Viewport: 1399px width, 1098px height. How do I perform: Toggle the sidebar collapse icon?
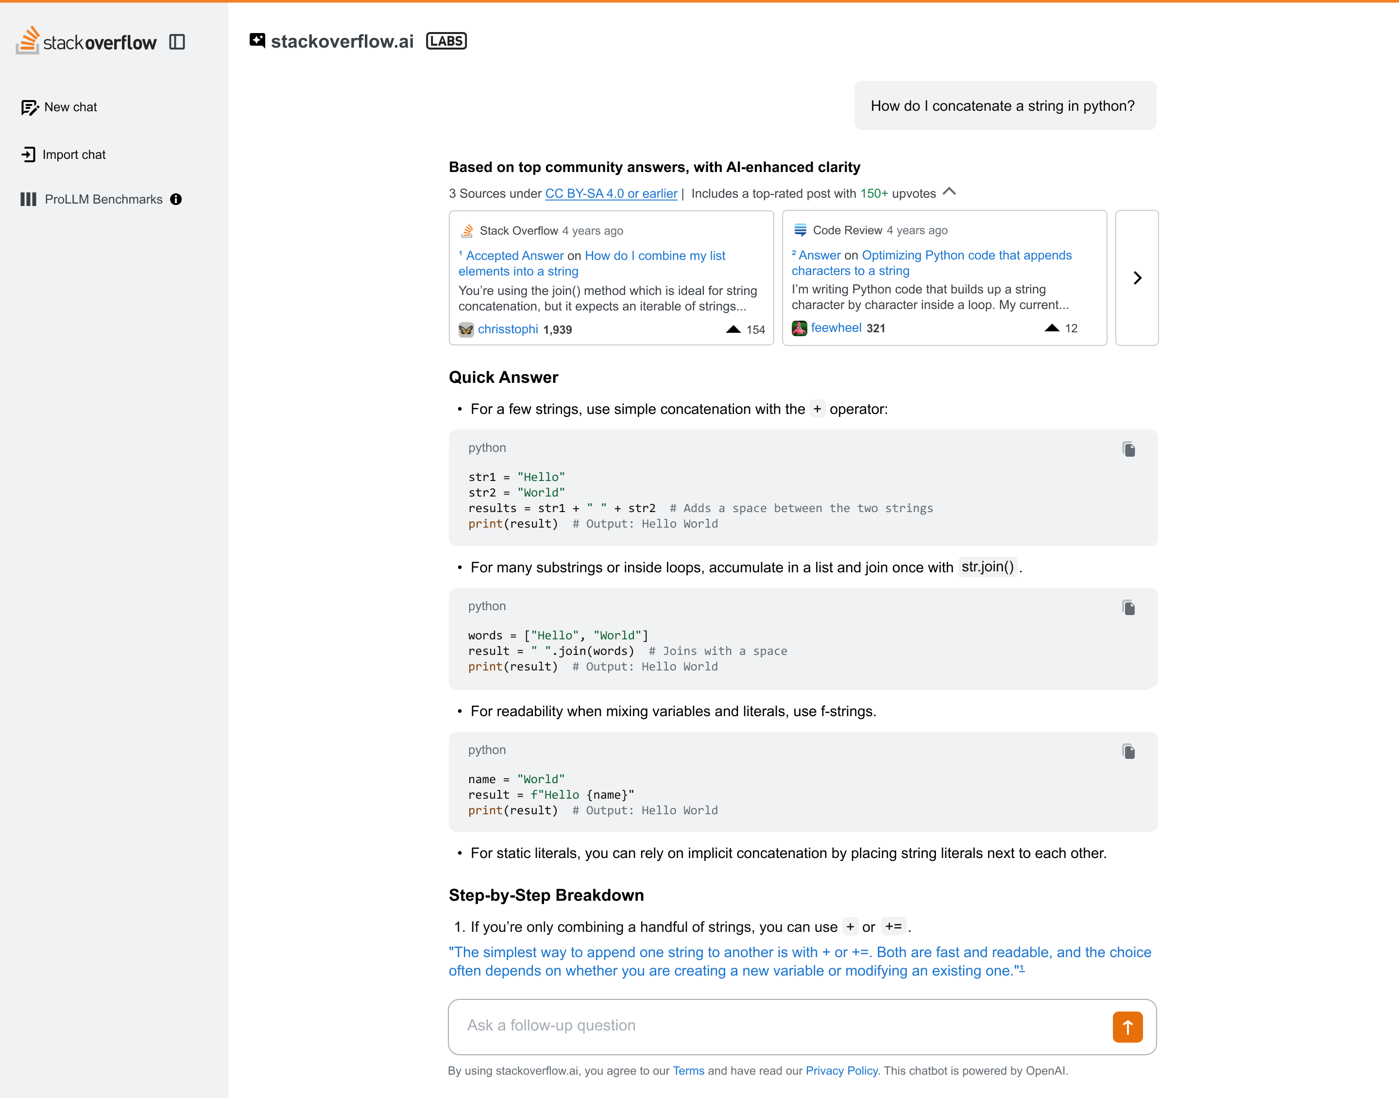177,42
